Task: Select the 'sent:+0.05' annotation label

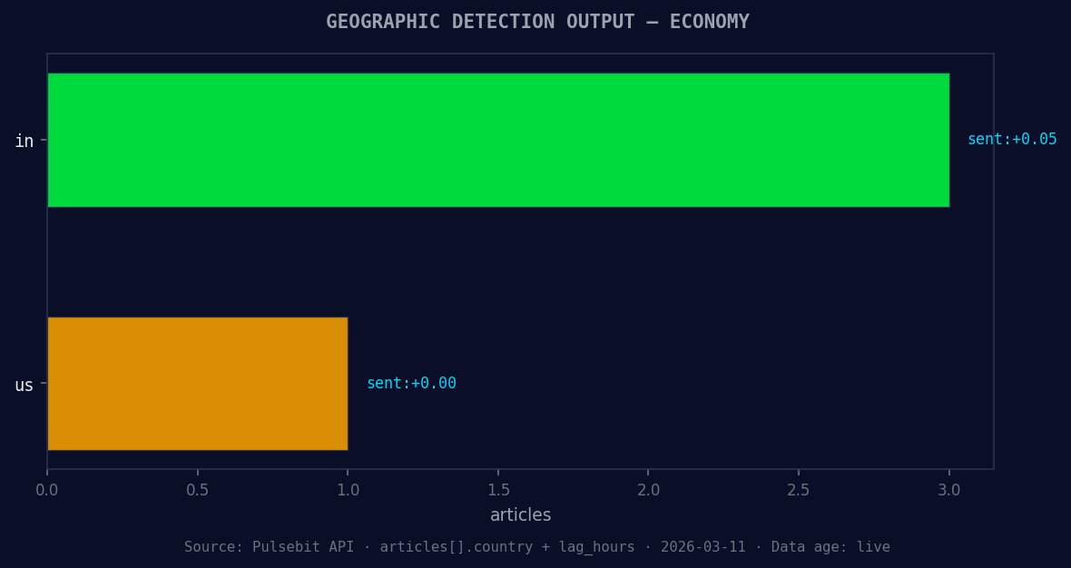Action: (1011, 139)
